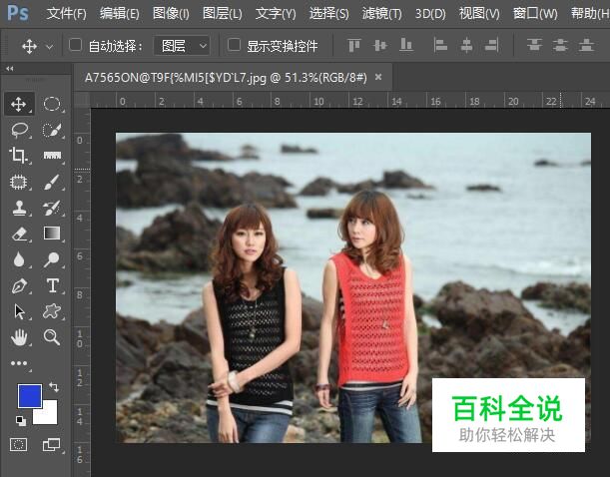Click the Move tool icon in options bar

(30, 46)
